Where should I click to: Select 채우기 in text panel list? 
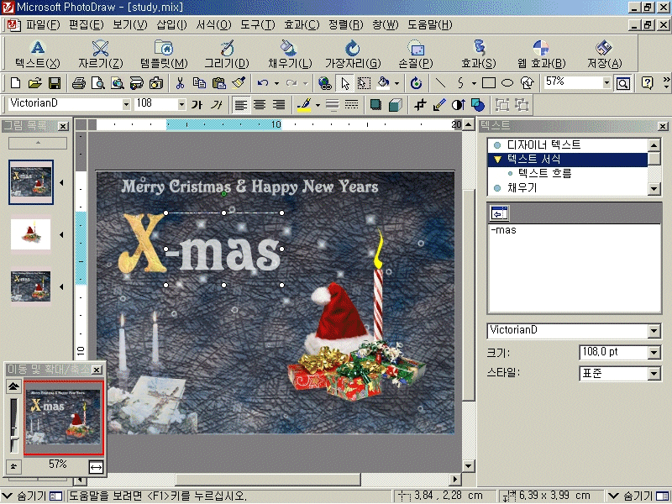pyautogui.click(x=522, y=187)
